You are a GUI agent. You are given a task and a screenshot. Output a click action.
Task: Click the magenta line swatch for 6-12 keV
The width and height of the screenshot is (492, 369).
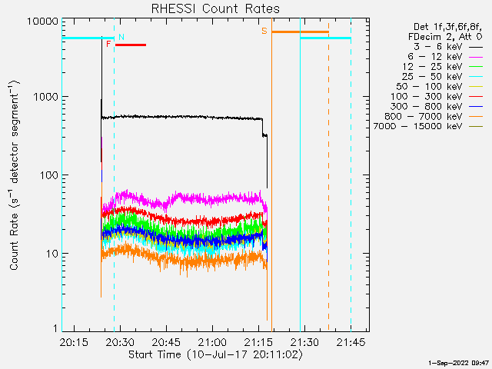coord(476,57)
